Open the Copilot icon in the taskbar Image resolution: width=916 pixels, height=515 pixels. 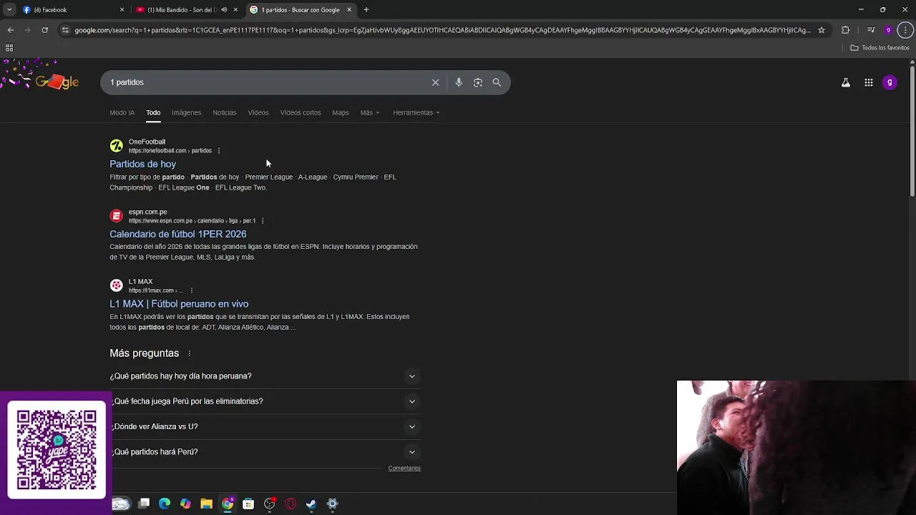(185, 504)
